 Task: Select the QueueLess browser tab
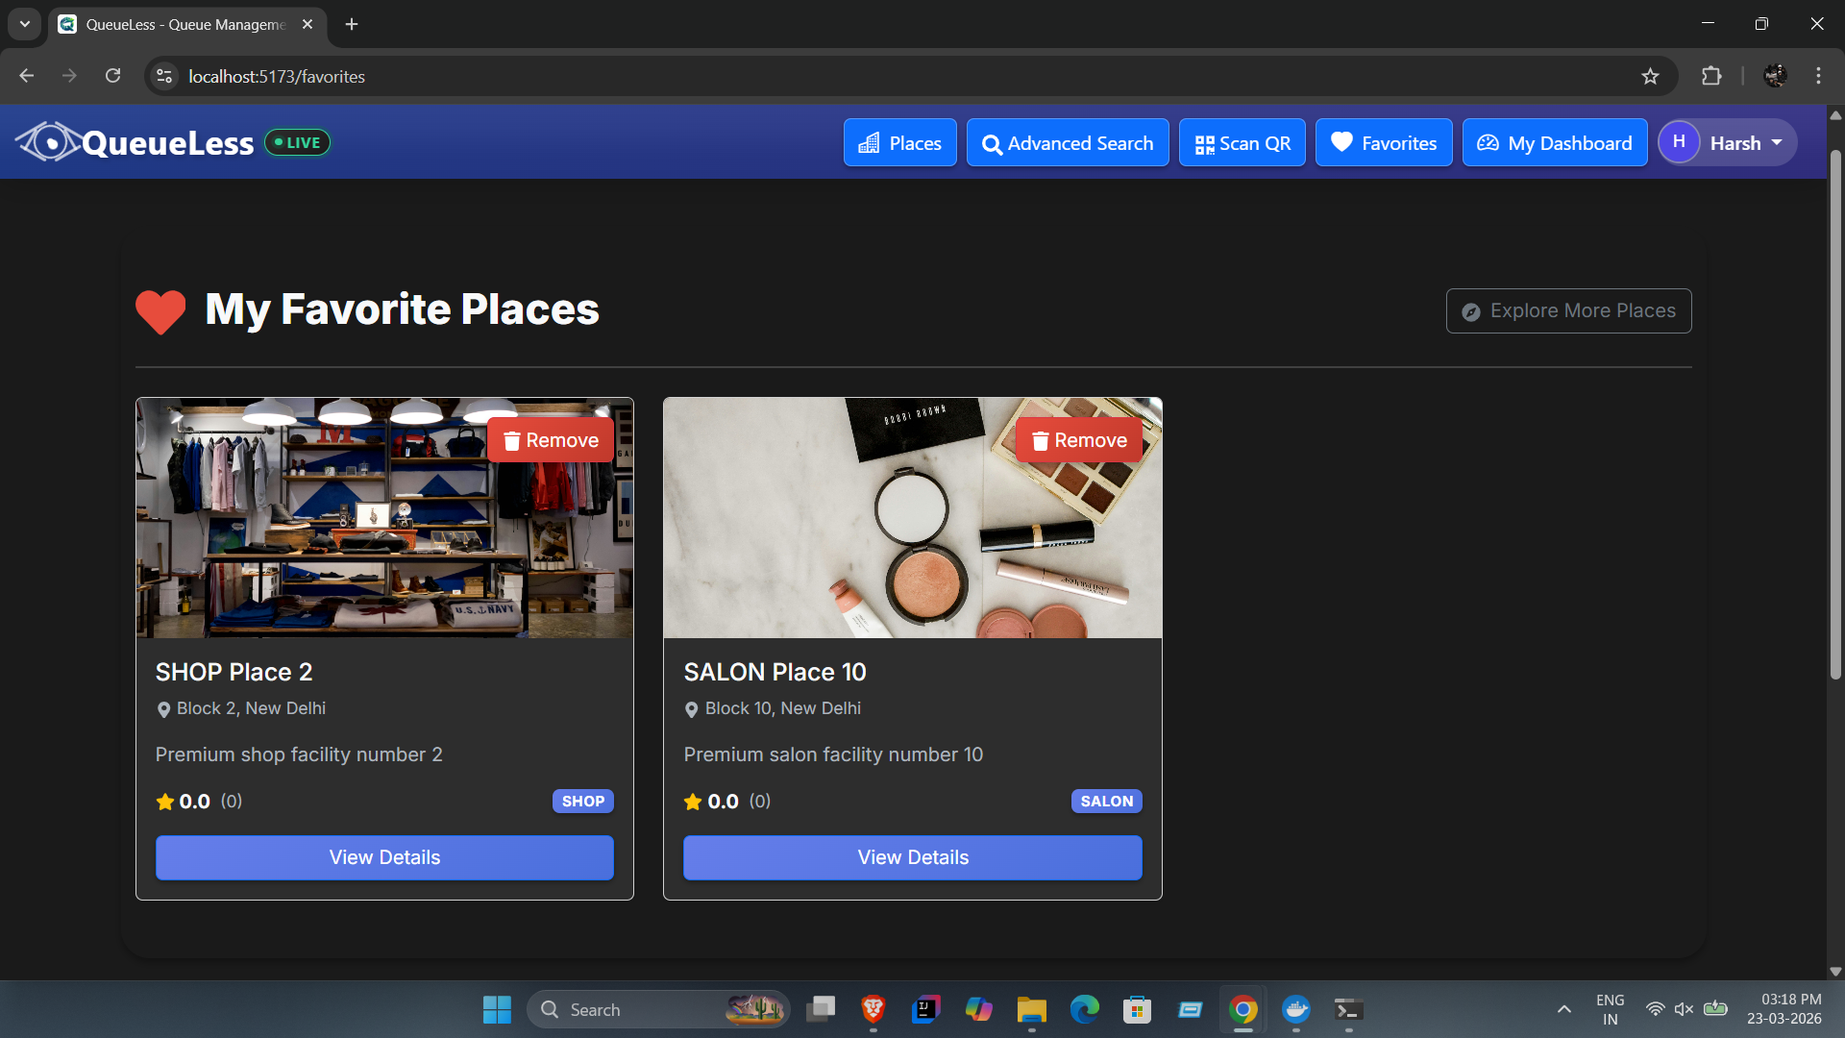[185, 24]
